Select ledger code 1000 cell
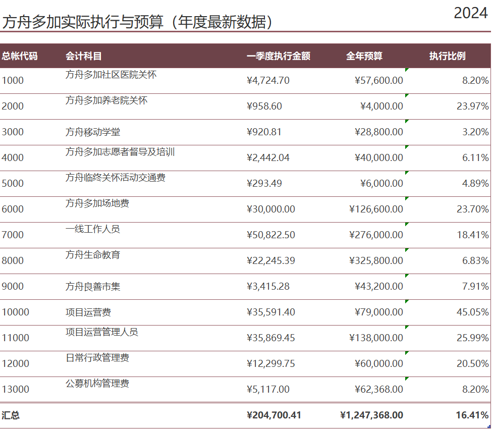 13,80
